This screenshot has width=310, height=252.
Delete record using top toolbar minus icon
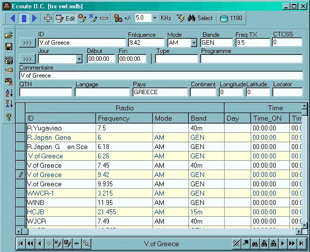[x=104, y=18]
